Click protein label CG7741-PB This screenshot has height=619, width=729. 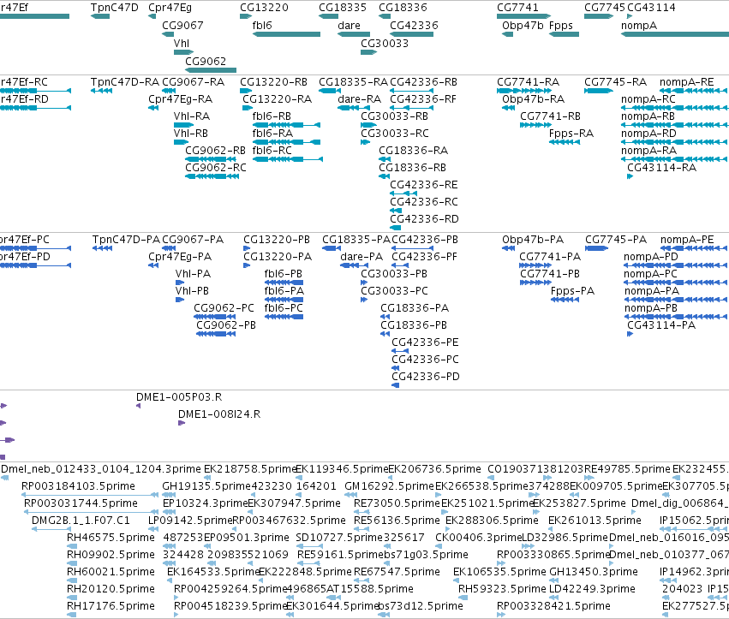(x=550, y=274)
